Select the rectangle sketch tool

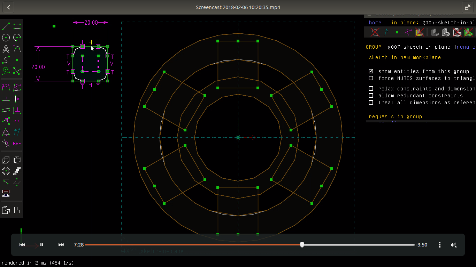point(17,26)
